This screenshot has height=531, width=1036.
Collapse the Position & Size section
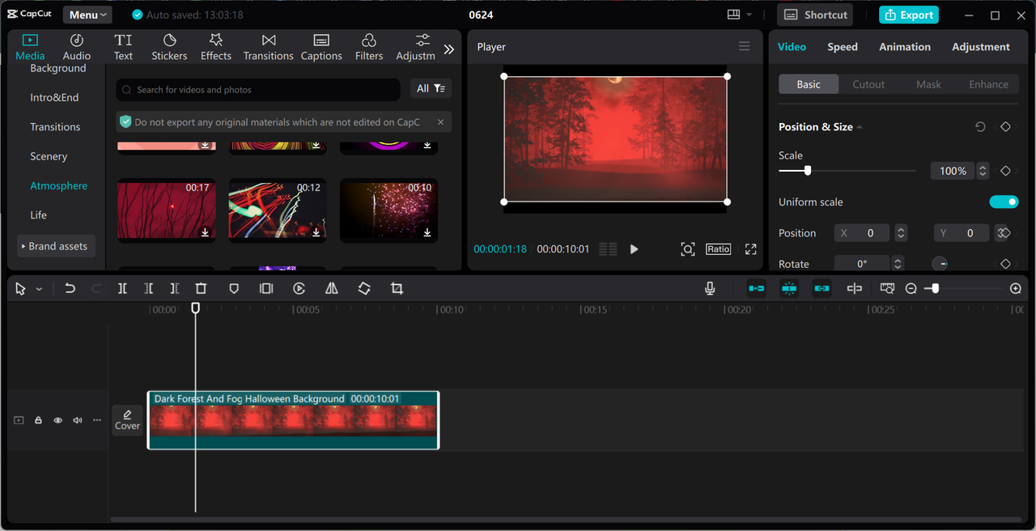point(860,127)
